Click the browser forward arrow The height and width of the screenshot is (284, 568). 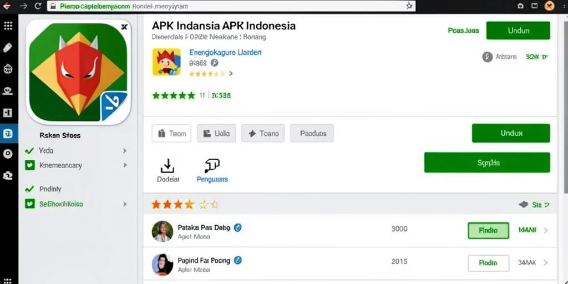click(x=23, y=6)
